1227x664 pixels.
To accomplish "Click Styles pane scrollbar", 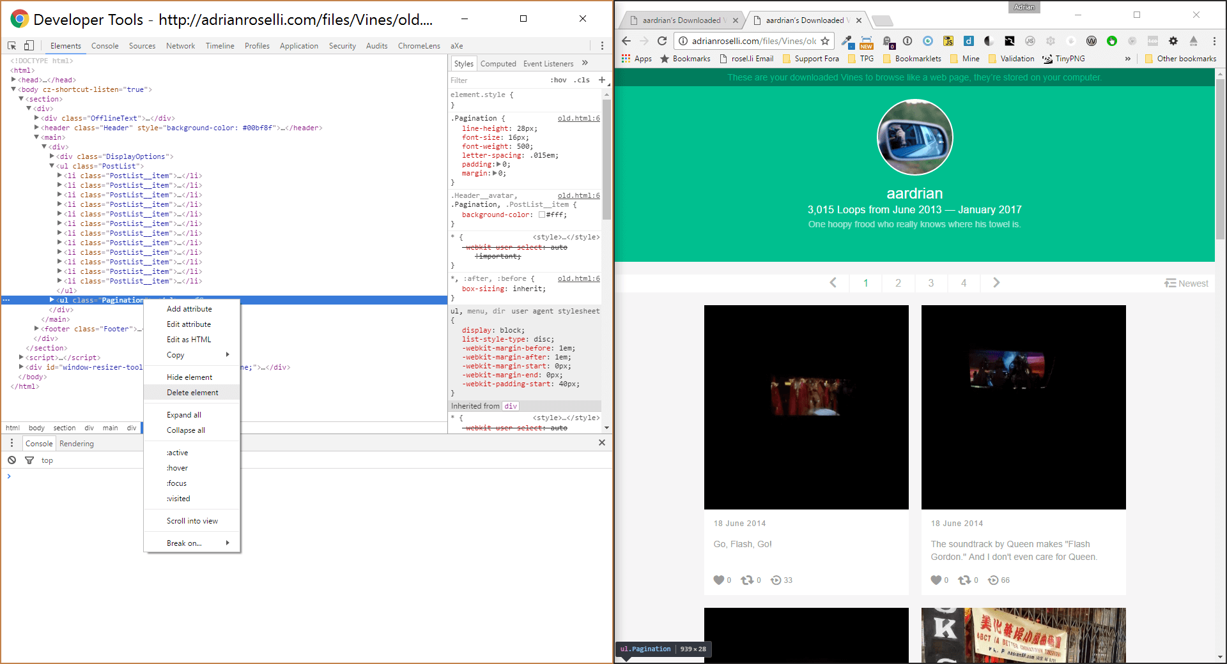I will pyautogui.click(x=606, y=160).
